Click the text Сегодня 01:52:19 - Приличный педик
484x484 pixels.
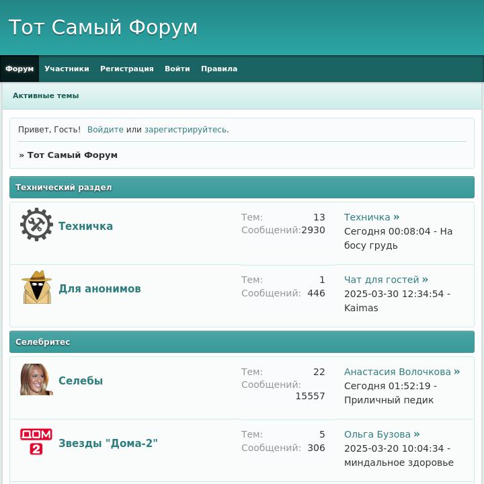tap(391, 393)
